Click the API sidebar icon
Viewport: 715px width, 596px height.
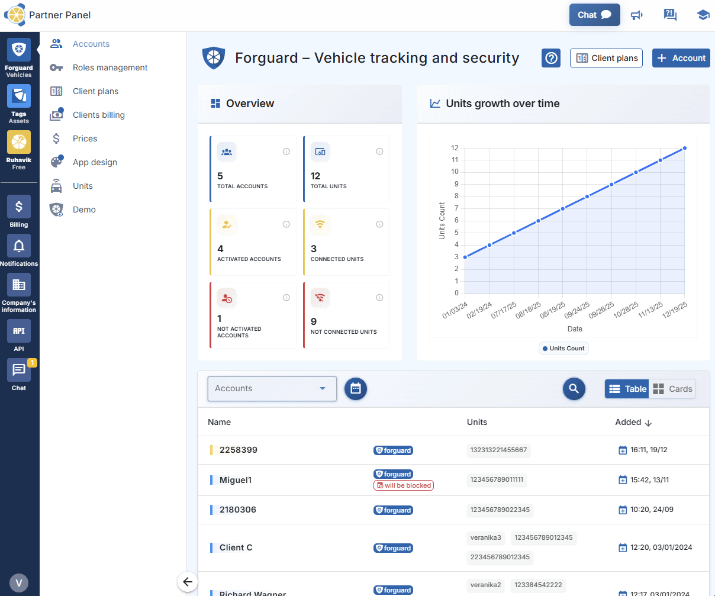click(x=19, y=331)
